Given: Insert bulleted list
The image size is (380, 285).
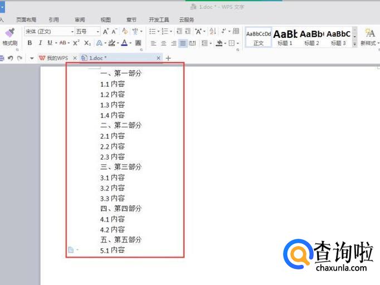Looking at the screenshot, I should click(153, 31).
